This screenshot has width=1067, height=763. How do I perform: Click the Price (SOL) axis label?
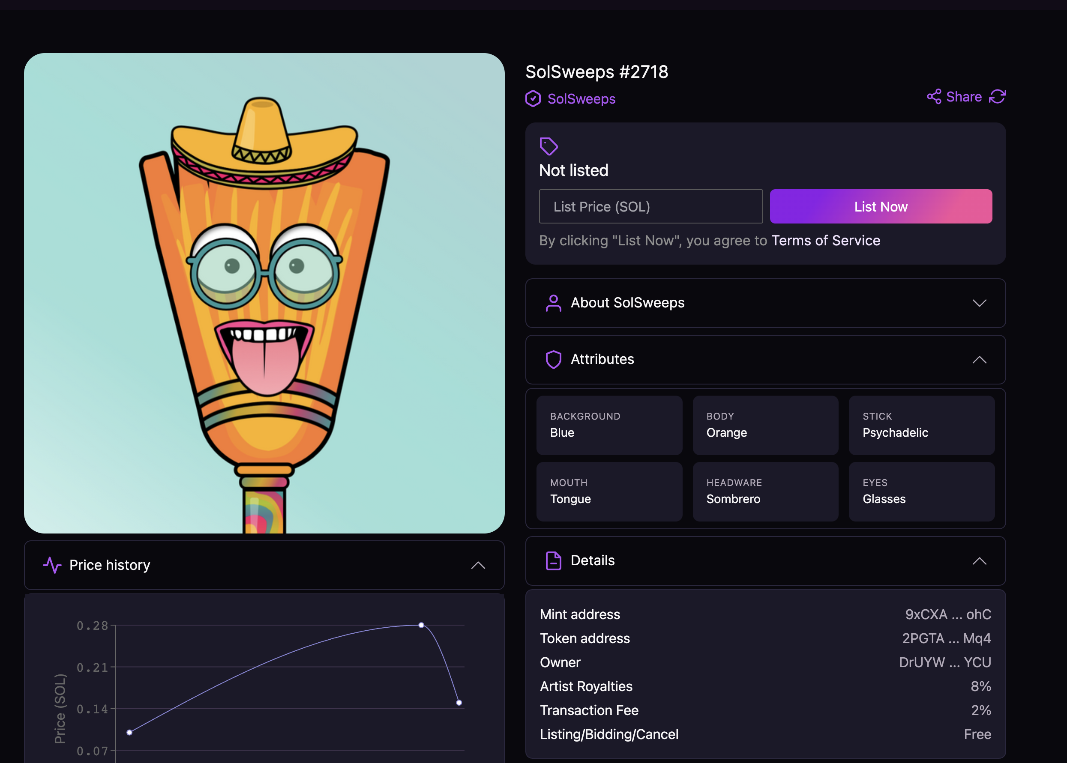(x=60, y=709)
